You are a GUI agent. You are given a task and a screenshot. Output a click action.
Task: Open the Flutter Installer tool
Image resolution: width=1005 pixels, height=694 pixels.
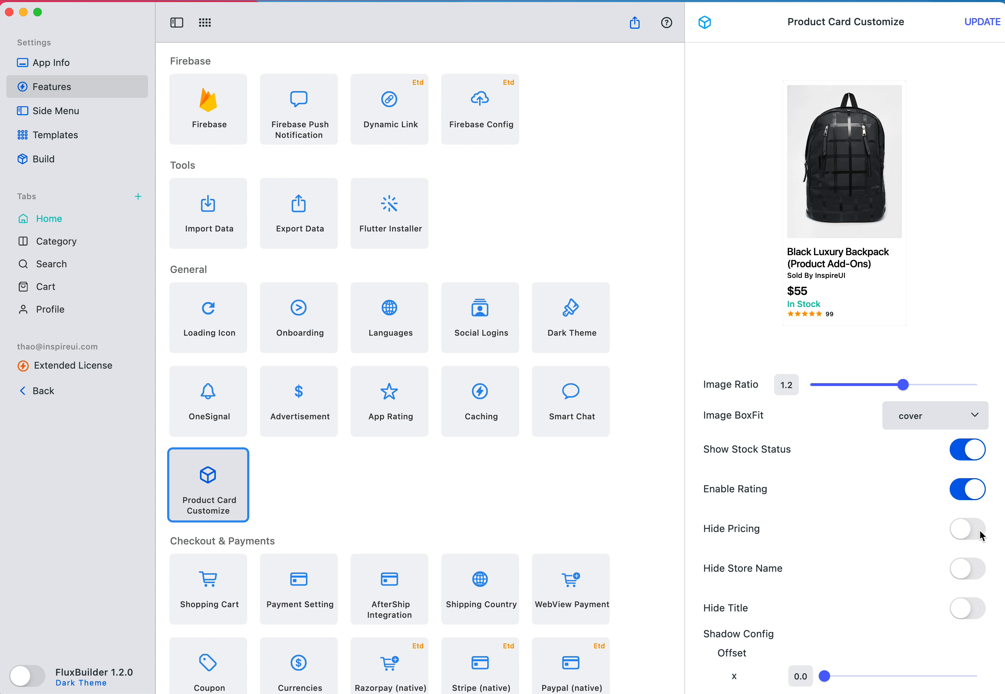389,213
